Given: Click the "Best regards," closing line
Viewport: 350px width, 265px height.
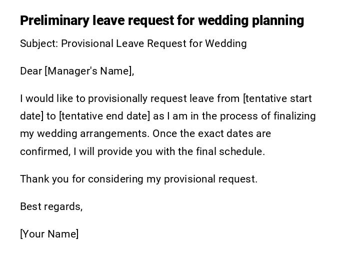Looking at the screenshot, I should (x=51, y=206).
